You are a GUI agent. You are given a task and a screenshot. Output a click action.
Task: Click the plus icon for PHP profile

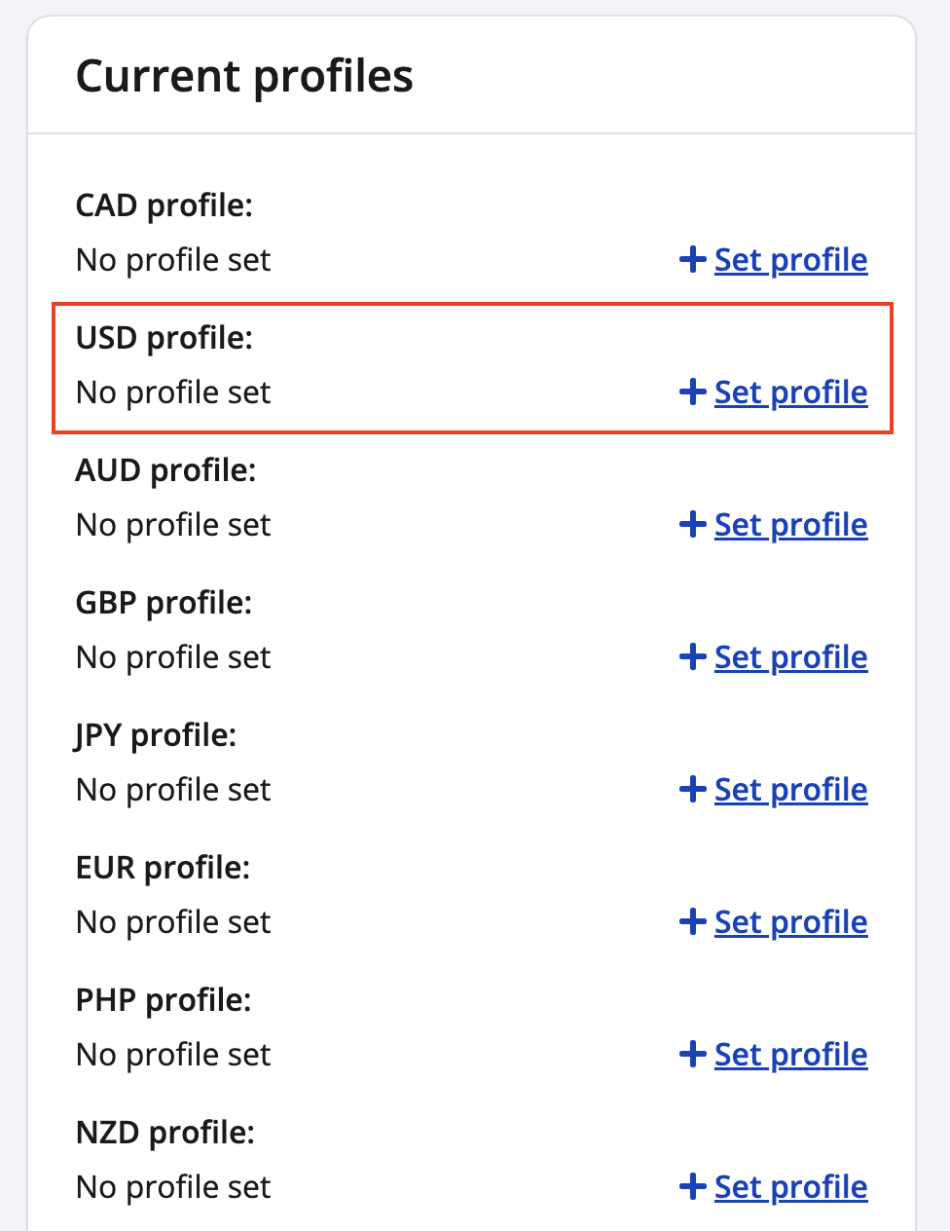[692, 1055]
